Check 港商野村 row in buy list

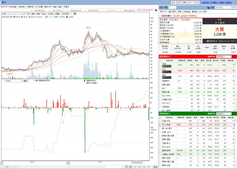tap(160, 81)
